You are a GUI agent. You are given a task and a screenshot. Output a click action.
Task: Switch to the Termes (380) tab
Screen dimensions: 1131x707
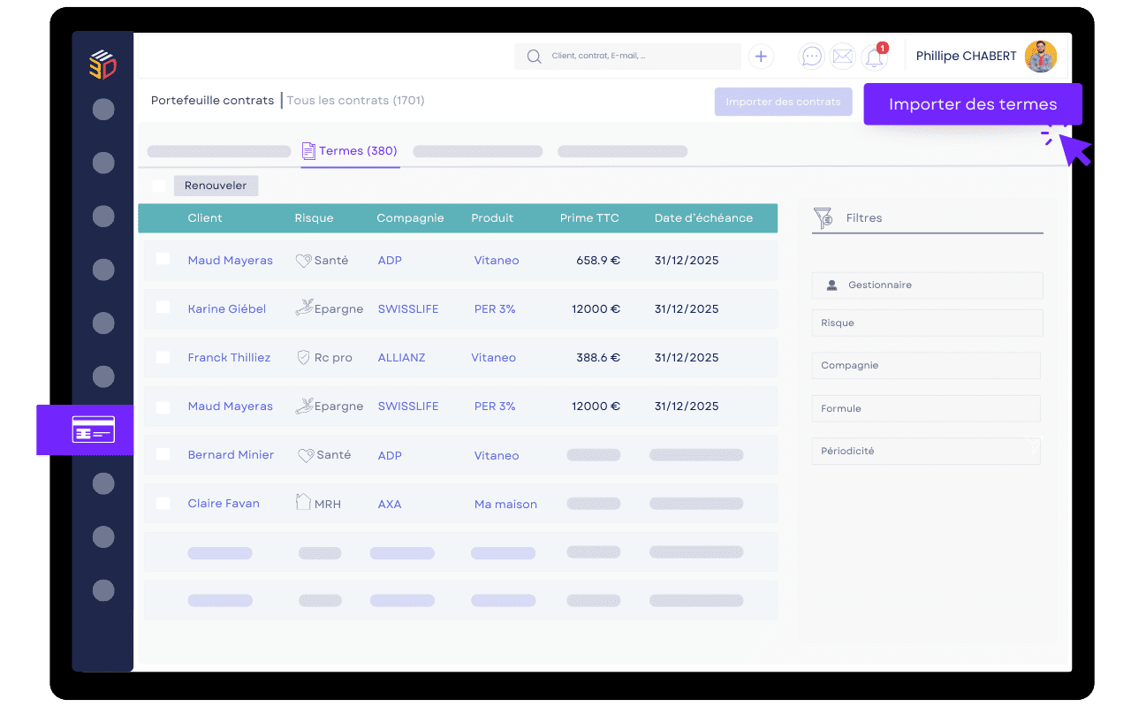click(x=350, y=150)
